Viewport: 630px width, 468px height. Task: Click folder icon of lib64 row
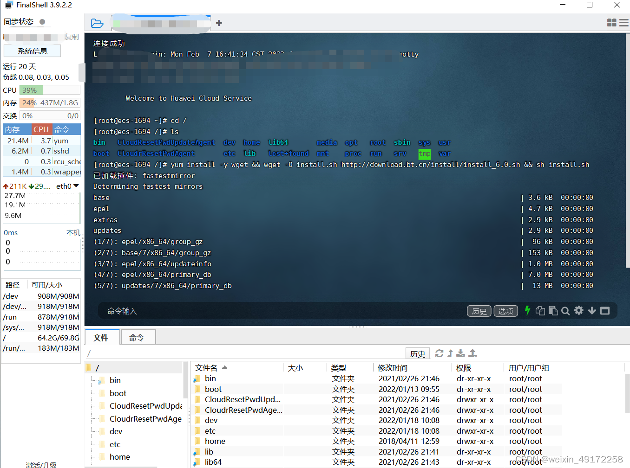point(197,462)
